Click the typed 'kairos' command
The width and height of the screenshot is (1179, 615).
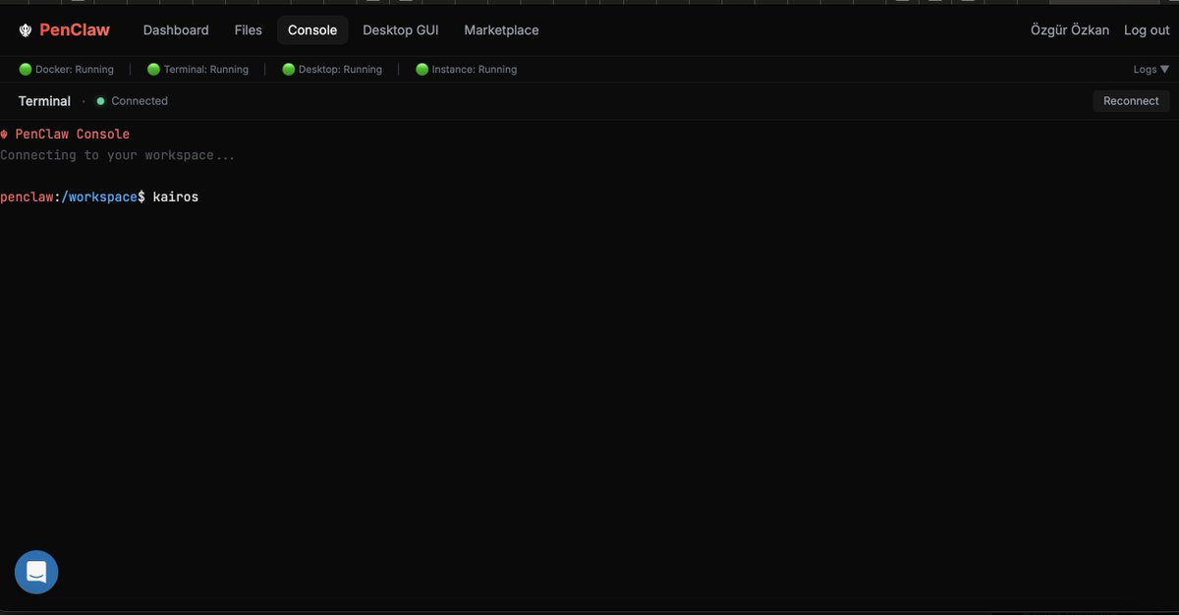coord(176,197)
